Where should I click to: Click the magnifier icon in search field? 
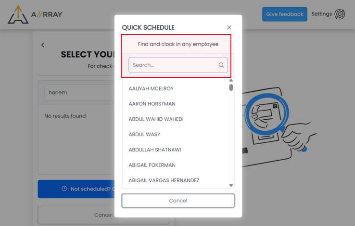[221, 65]
